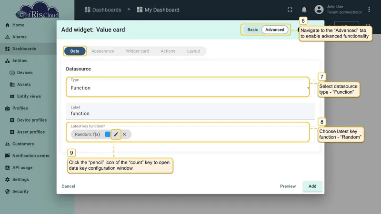Open John Doe user profile avatar
381x214 pixels.
click(x=319, y=10)
